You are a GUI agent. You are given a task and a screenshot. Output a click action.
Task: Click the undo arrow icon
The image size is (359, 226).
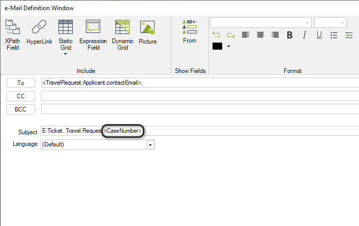pos(216,35)
